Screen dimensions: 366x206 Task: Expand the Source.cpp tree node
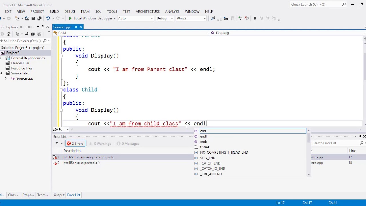pyautogui.click(x=5, y=78)
